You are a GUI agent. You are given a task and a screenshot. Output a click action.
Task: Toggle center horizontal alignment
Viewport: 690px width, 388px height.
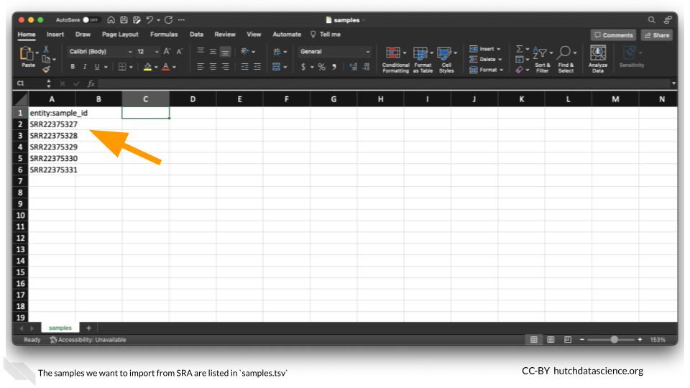click(x=213, y=67)
